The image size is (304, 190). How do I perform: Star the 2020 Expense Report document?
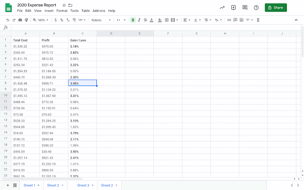tap(64, 5)
